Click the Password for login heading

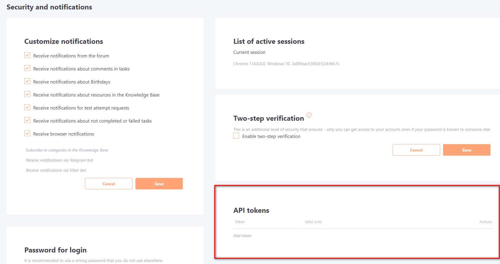[x=55, y=250]
